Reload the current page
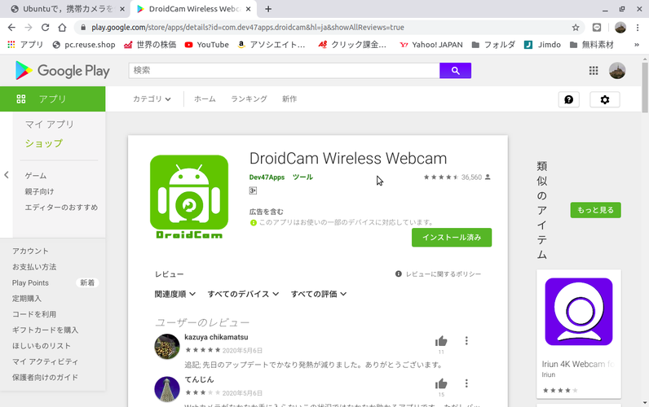 (45, 28)
